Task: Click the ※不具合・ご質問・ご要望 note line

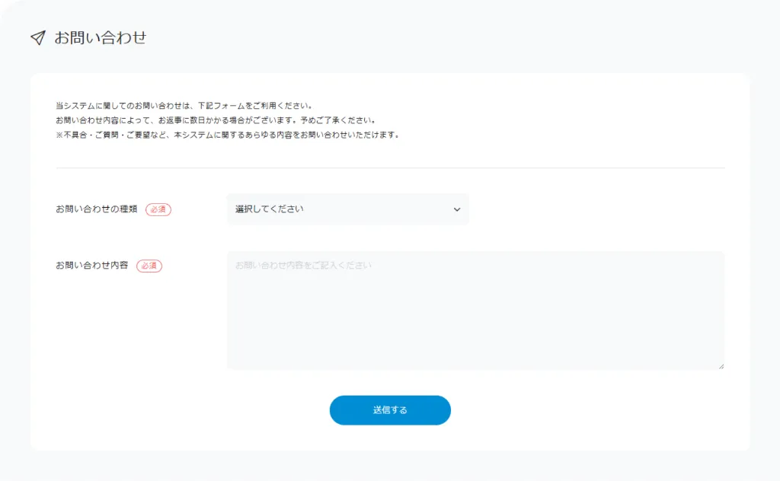Action: tap(227, 135)
